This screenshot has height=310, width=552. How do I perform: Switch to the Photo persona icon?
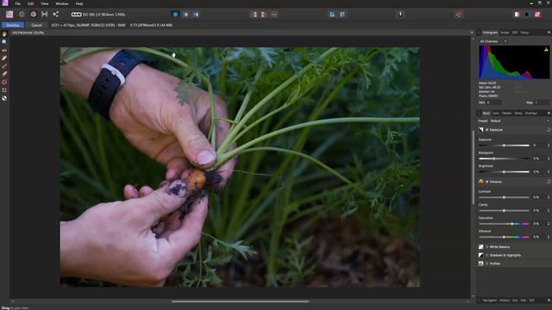(9, 15)
